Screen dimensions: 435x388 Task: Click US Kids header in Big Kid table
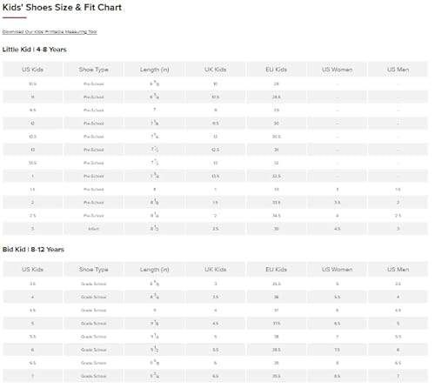point(32,270)
